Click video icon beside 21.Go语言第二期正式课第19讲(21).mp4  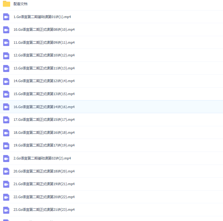pos(6,184)
